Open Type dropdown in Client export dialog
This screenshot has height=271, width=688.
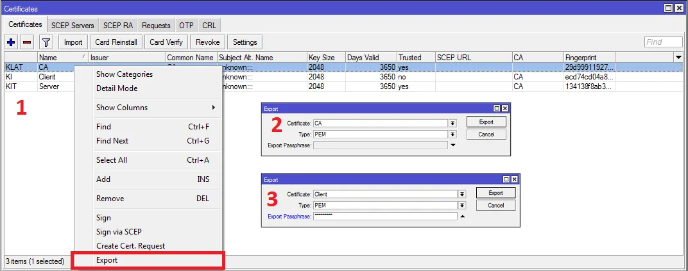(x=462, y=205)
